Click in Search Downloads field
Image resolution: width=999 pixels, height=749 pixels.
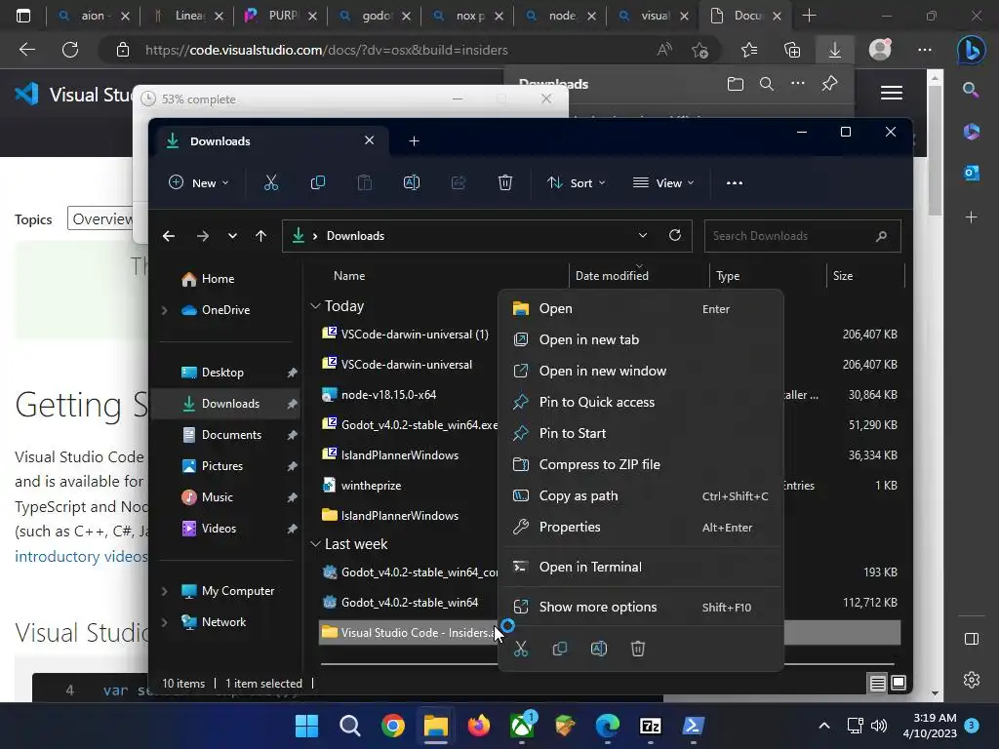[x=802, y=236]
